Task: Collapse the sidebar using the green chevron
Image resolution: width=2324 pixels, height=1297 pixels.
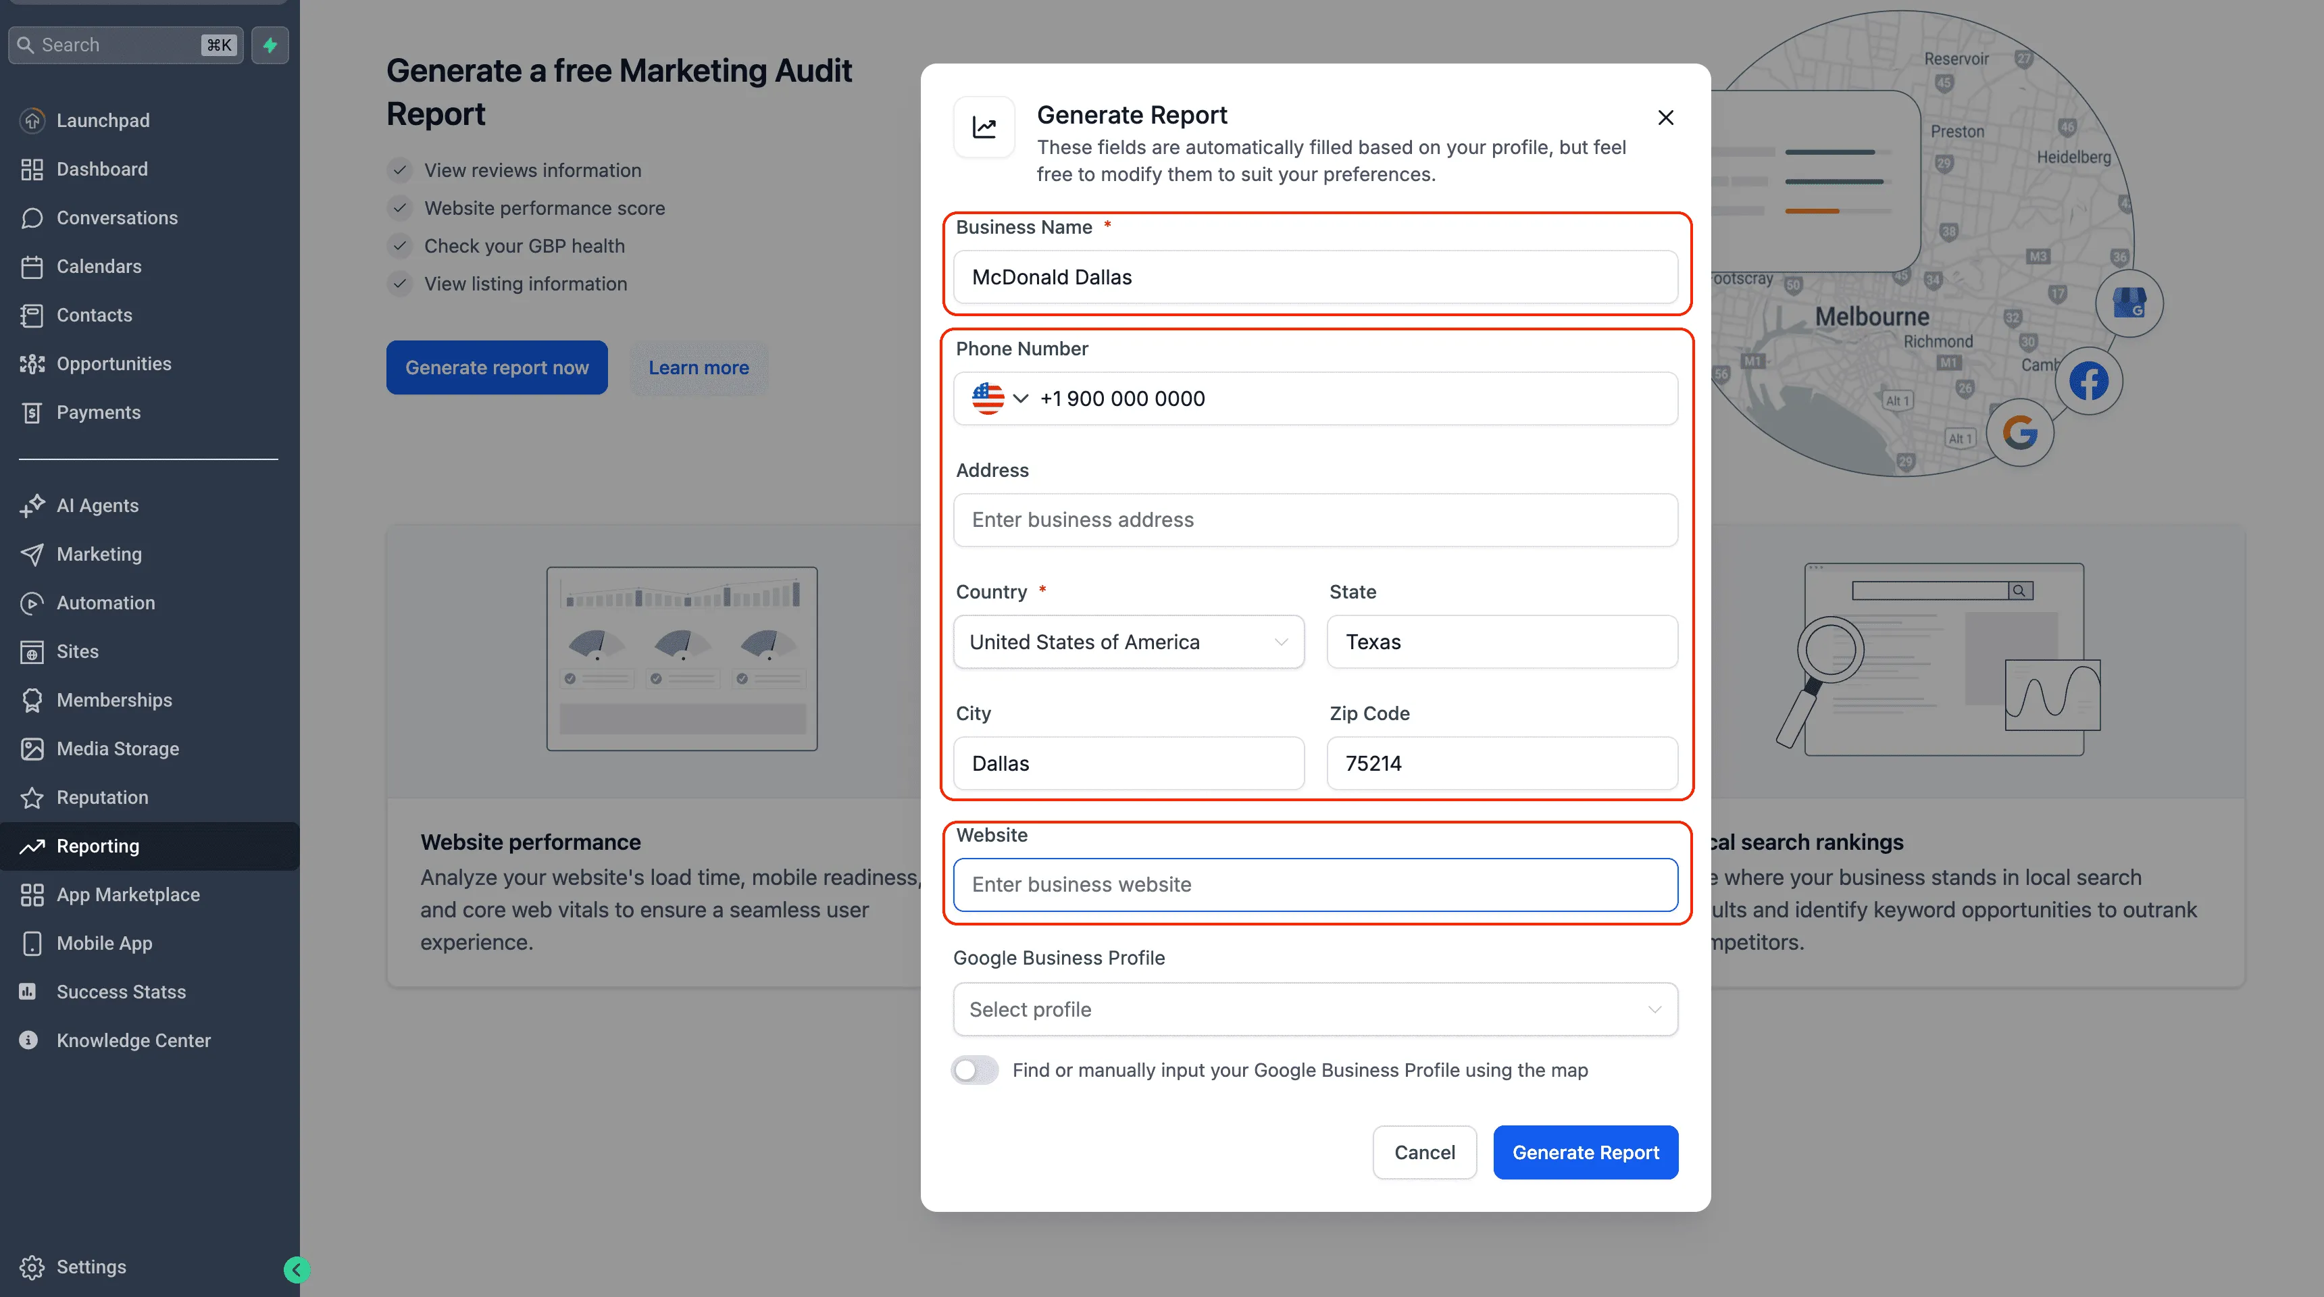Action: coord(296,1269)
